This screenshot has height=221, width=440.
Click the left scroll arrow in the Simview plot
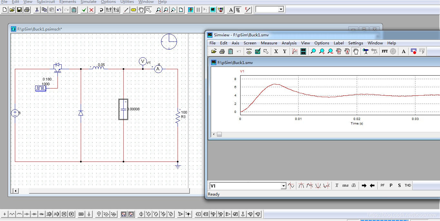(x=214, y=134)
